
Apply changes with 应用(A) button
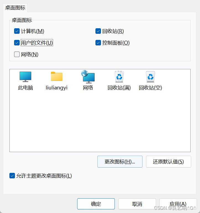(178, 204)
